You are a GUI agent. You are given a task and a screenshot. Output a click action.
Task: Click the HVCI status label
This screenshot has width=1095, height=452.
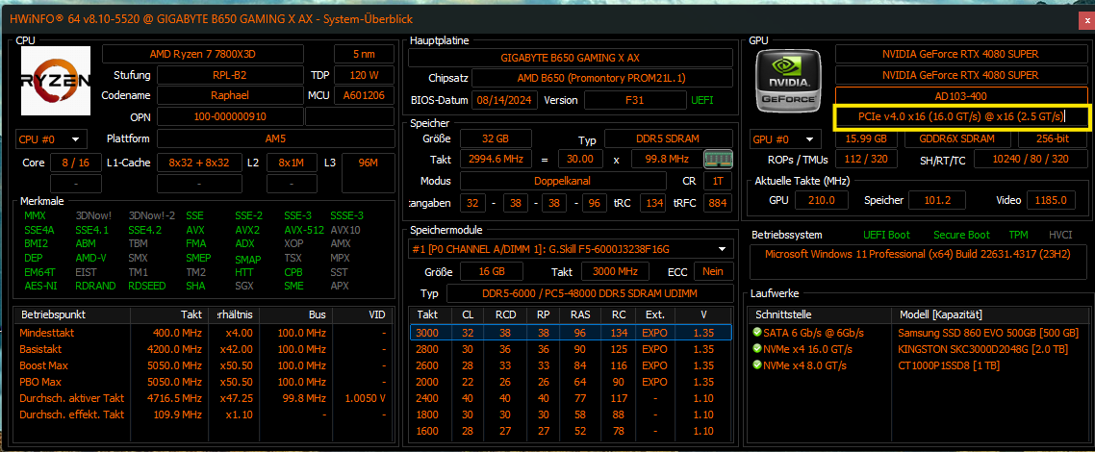[x=1060, y=235]
